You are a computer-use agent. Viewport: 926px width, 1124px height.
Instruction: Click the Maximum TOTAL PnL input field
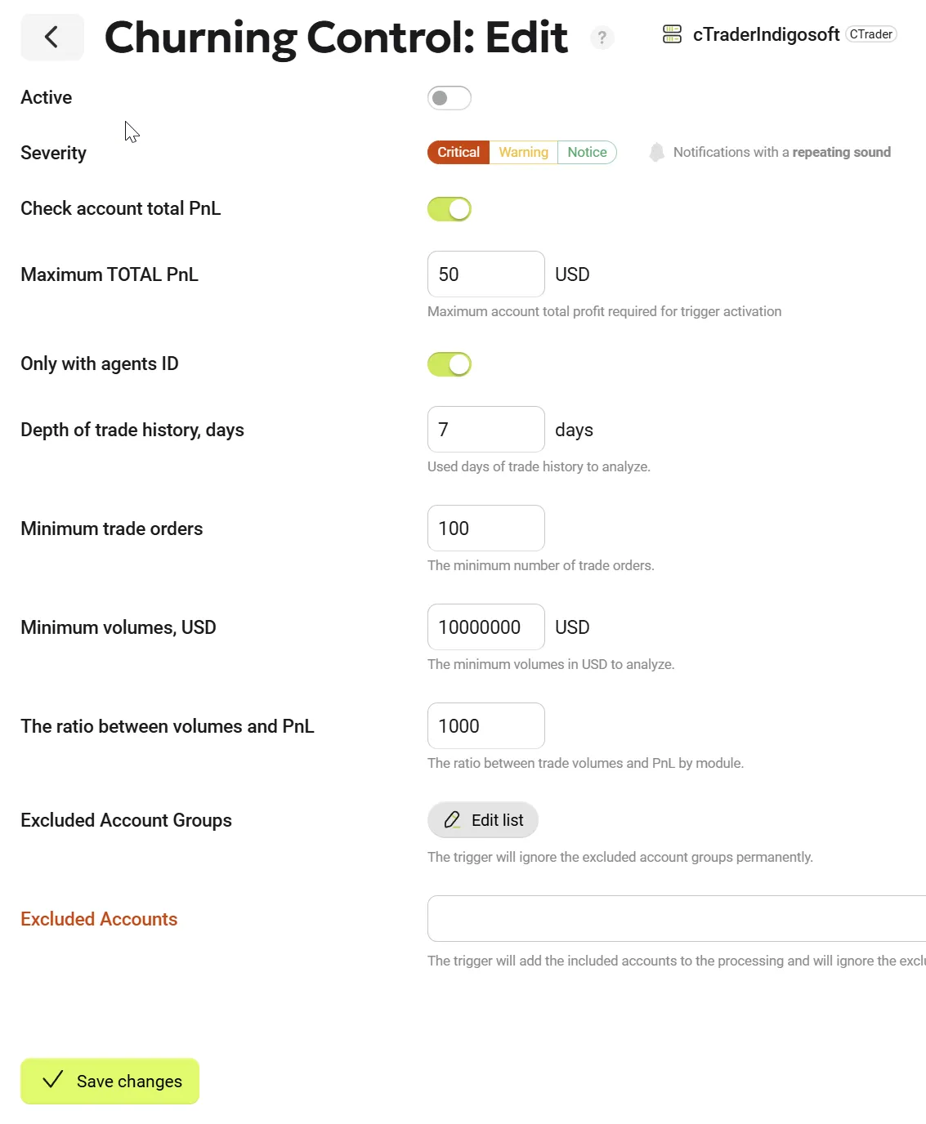(x=485, y=274)
